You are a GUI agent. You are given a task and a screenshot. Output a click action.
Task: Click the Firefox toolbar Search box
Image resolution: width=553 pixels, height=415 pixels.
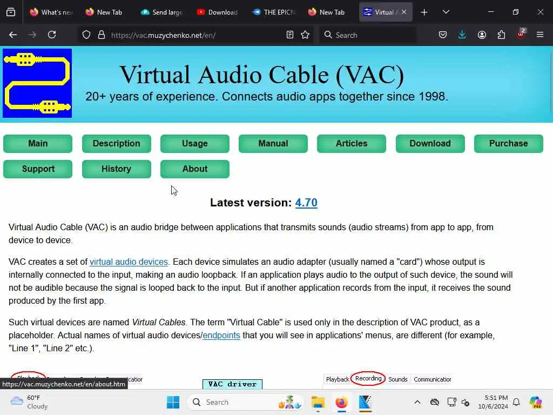tap(367, 35)
